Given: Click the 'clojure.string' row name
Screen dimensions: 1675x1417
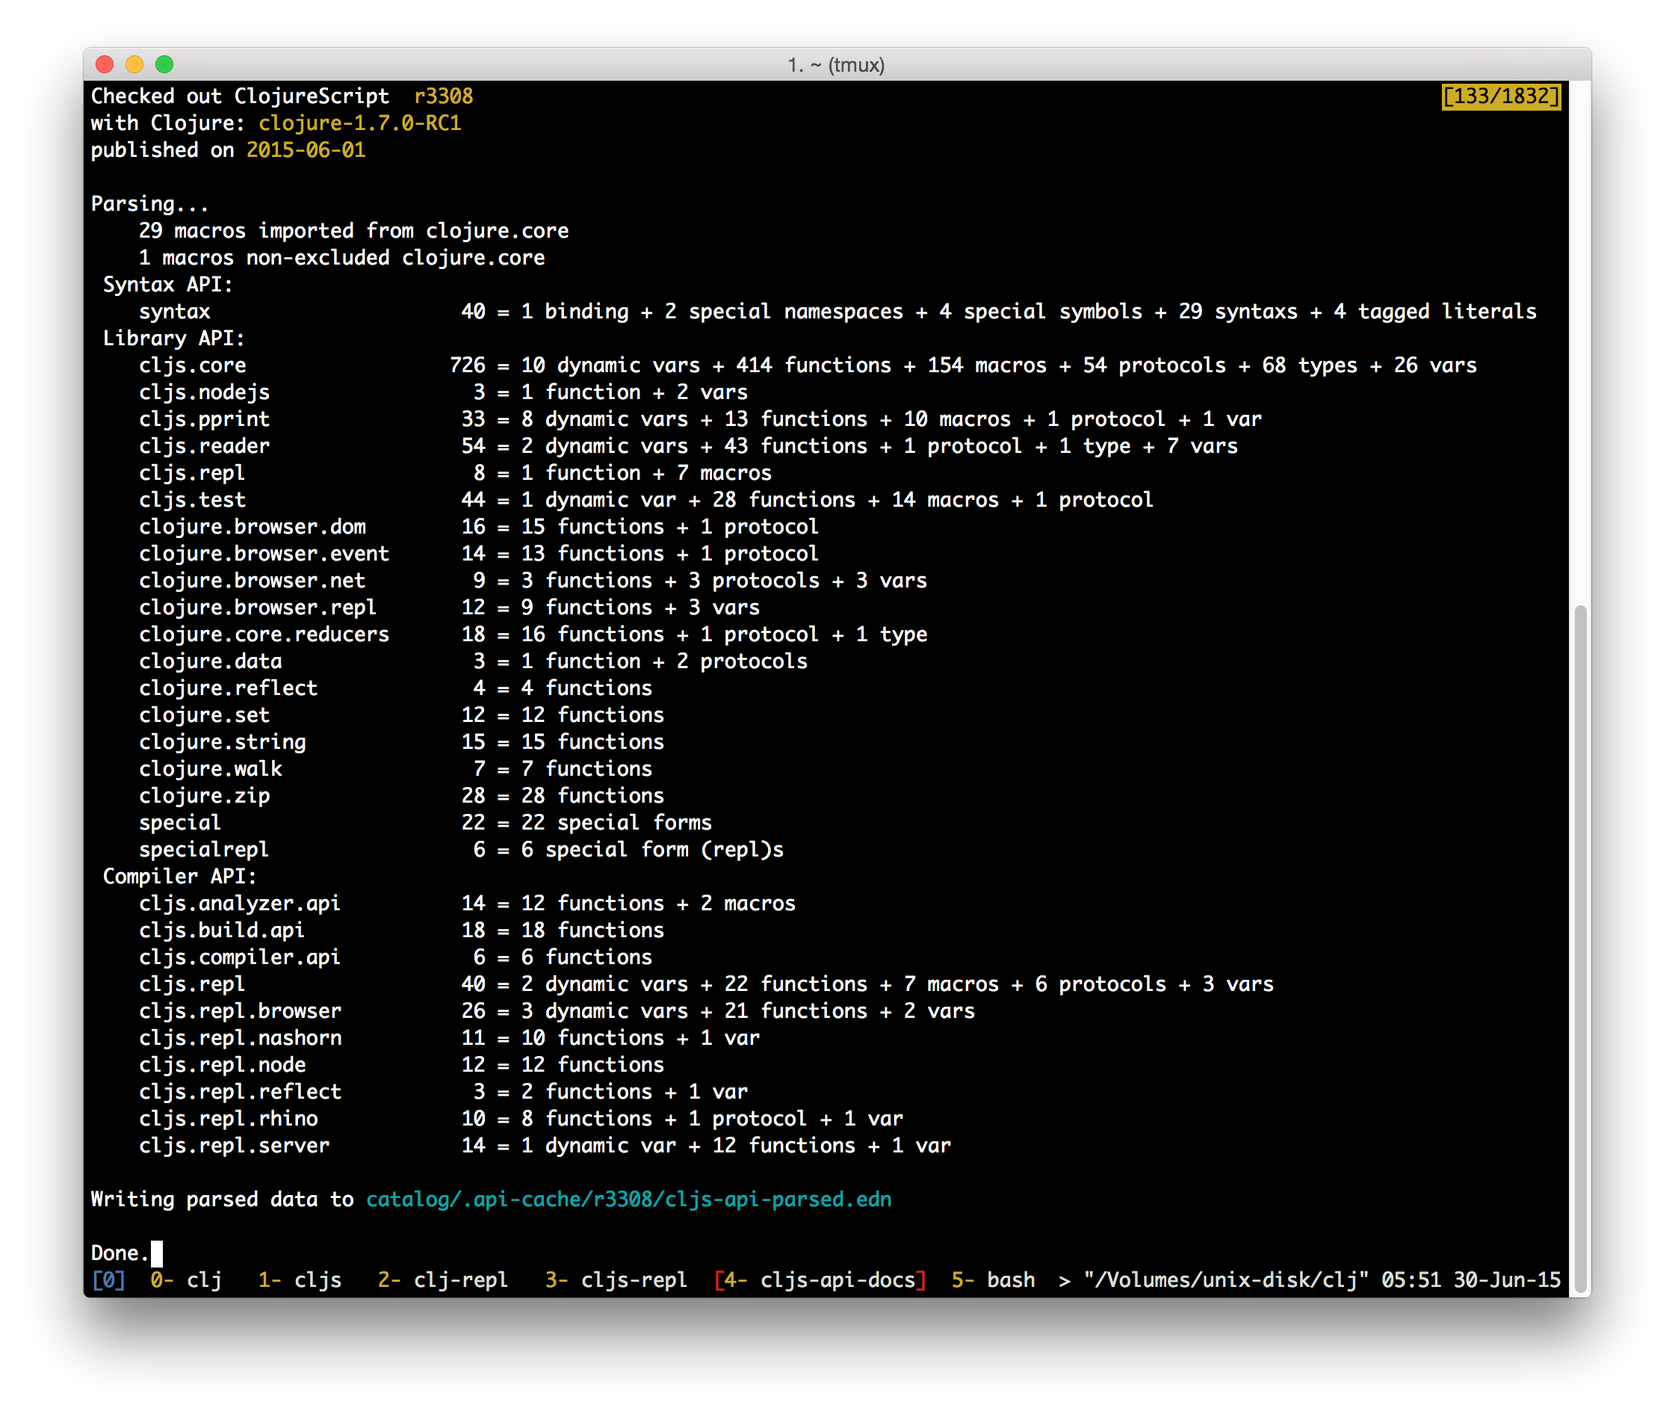Looking at the screenshot, I should (223, 742).
